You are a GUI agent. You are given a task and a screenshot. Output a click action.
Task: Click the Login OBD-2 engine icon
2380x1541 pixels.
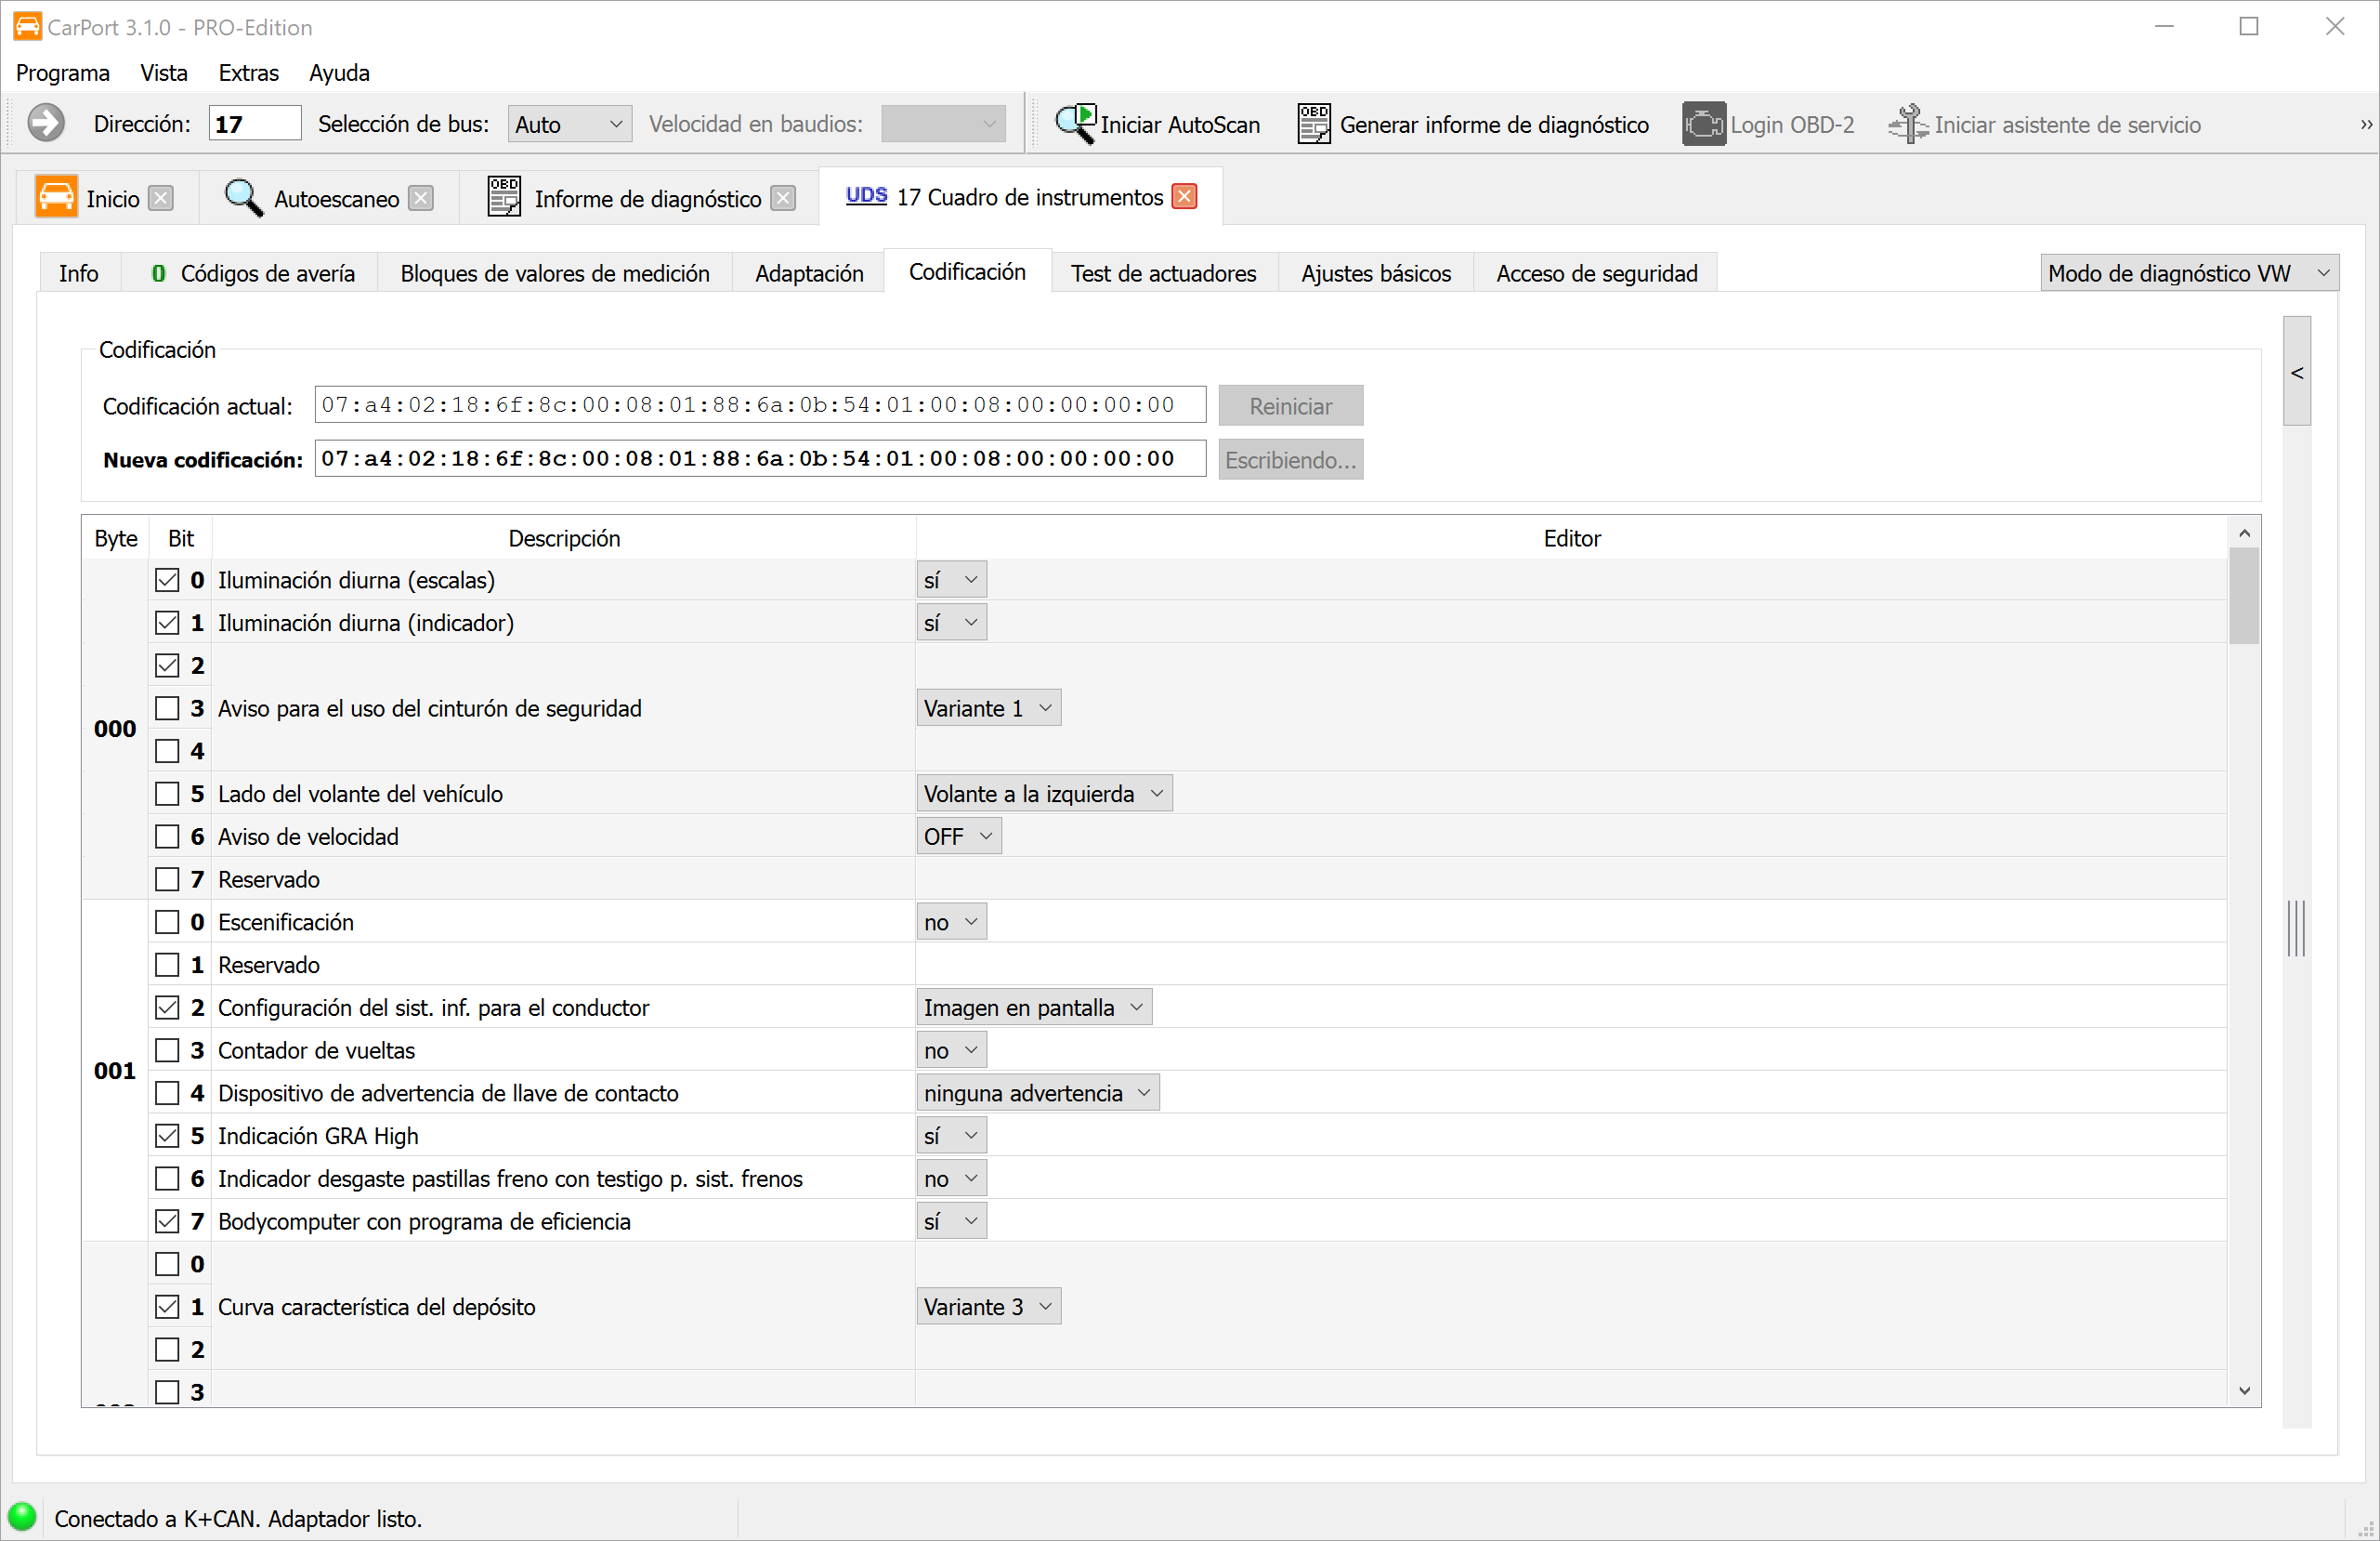(x=1703, y=125)
